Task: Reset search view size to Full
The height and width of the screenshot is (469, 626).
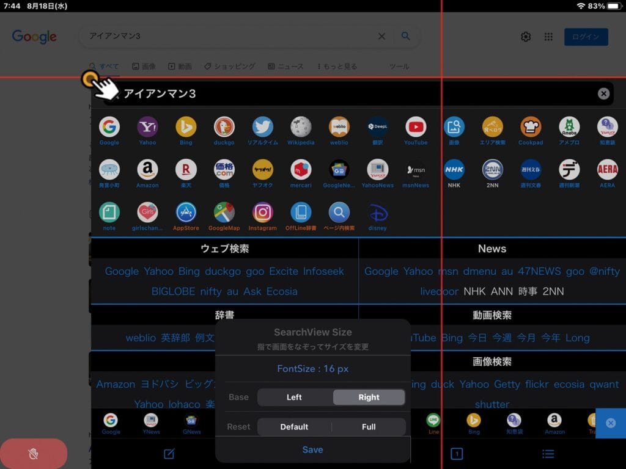Action: tap(369, 427)
